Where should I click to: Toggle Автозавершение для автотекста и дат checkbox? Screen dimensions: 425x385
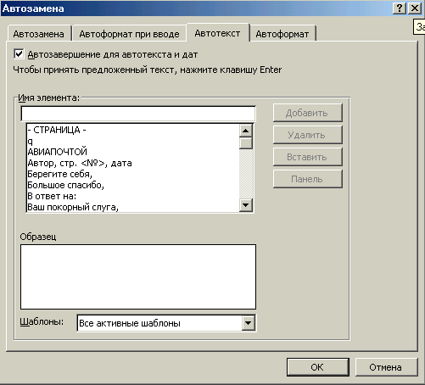pos(19,54)
